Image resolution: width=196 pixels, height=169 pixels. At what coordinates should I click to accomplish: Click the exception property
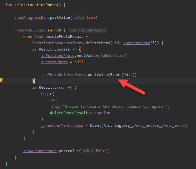(100, 113)
